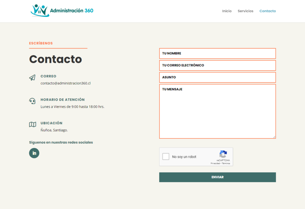305x209 pixels.
Task: Select the Asunto text field
Action: tap(217, 77)
